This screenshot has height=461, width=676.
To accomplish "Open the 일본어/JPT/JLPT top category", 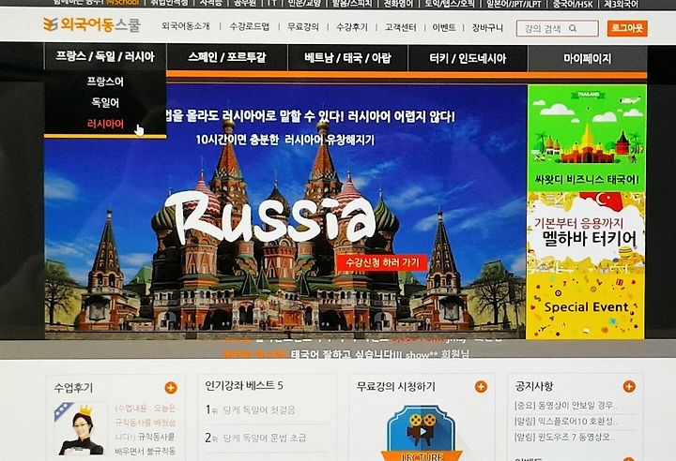I will coord(514,5).
